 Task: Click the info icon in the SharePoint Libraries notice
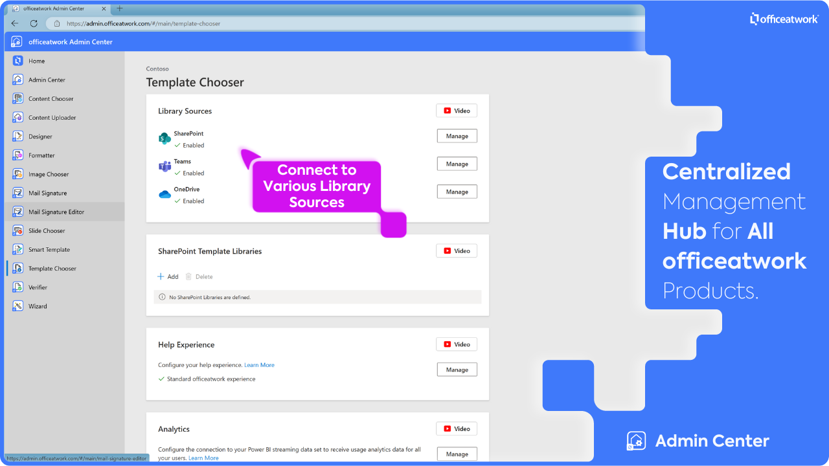click(x=162, y=297)
